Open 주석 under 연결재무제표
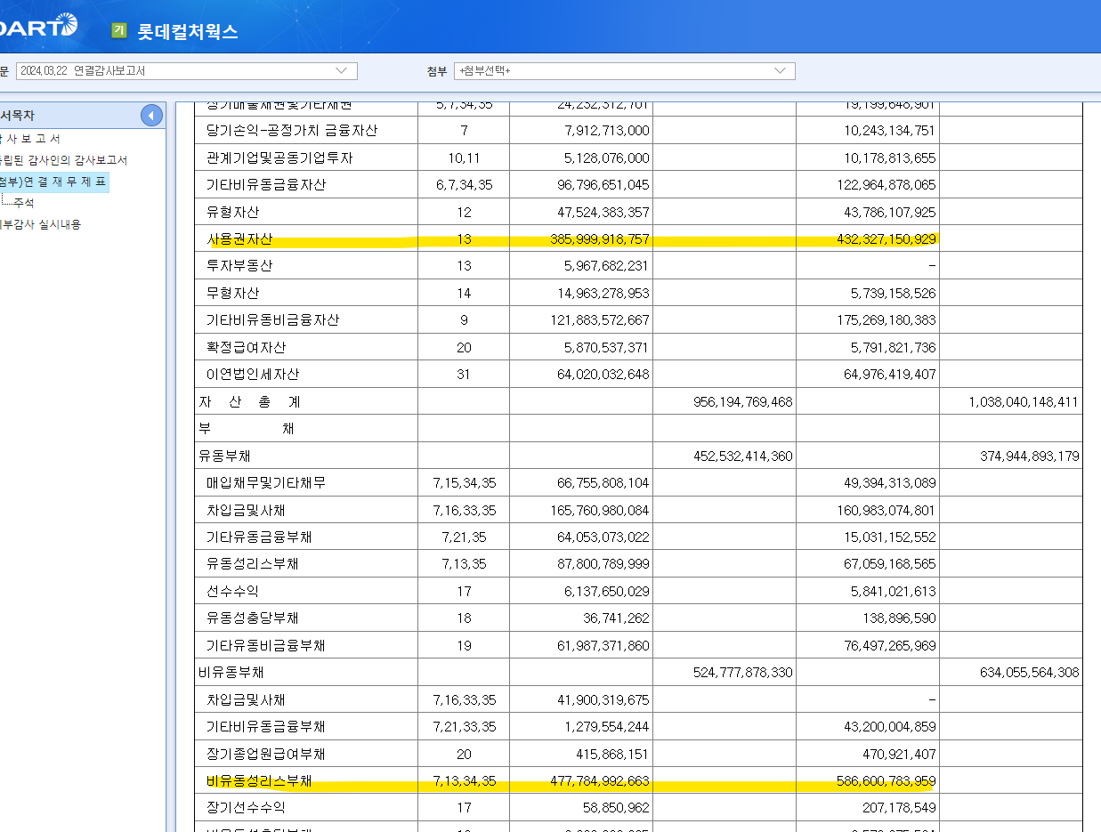The height and width of the screenshot is (832, 1101). click(x=23, y=203)
